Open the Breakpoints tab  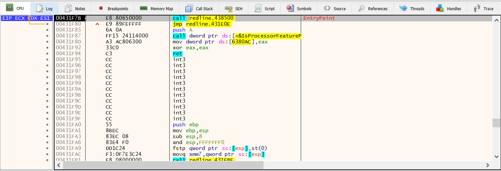tap(114, 9)
